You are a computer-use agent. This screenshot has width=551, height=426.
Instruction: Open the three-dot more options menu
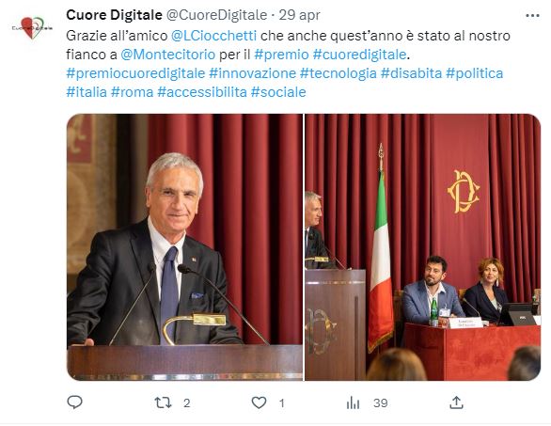(532, 15)
